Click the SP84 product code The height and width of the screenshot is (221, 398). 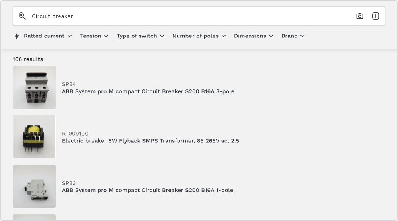tap(69, 84)
